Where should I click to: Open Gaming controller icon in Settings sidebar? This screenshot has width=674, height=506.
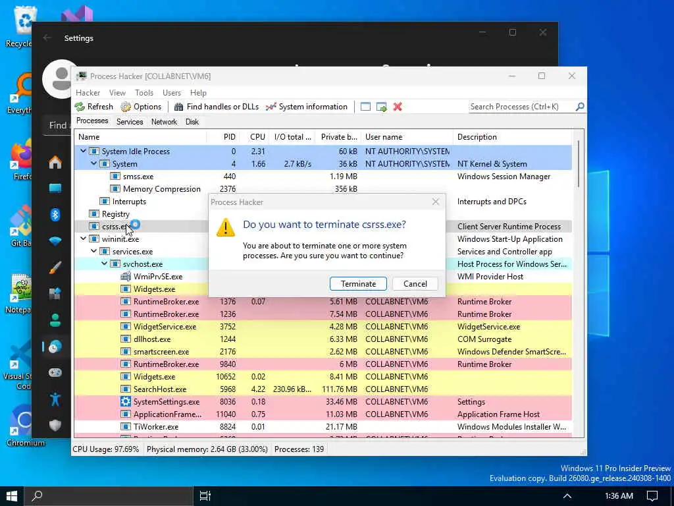coord(55,373)
